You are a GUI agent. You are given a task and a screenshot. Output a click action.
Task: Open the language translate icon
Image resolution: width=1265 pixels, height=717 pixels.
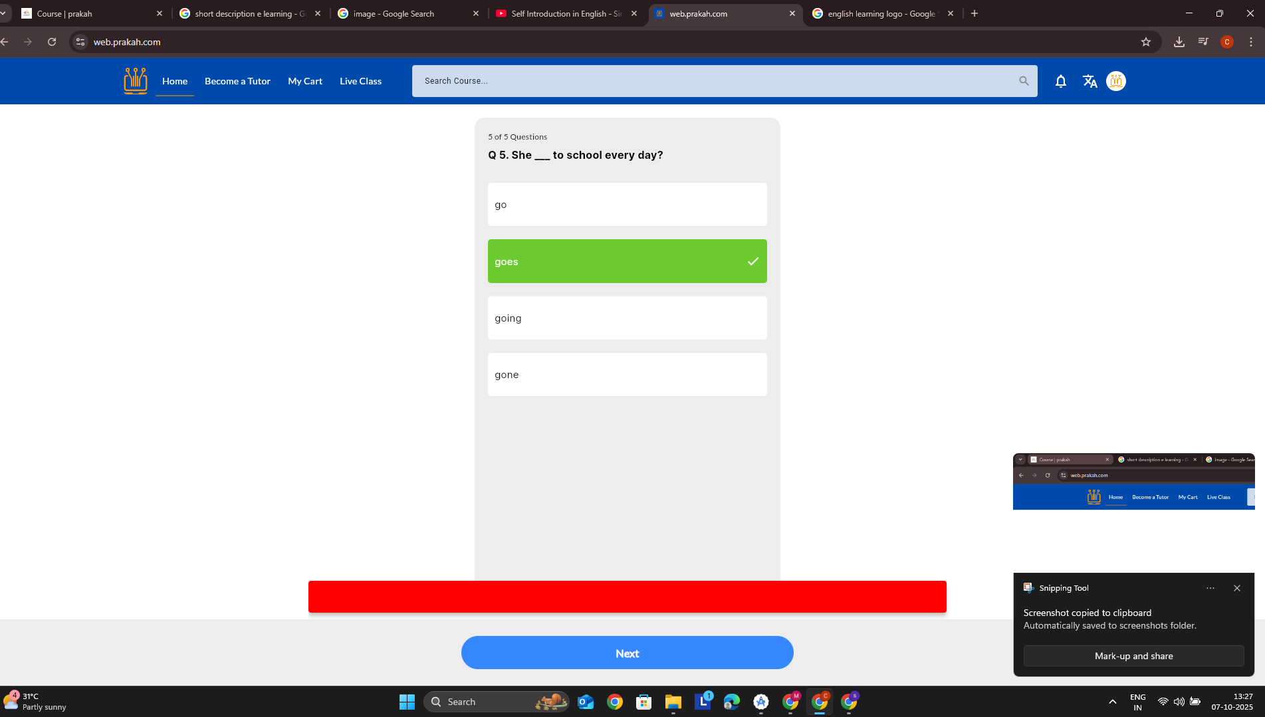(1090, 81)
